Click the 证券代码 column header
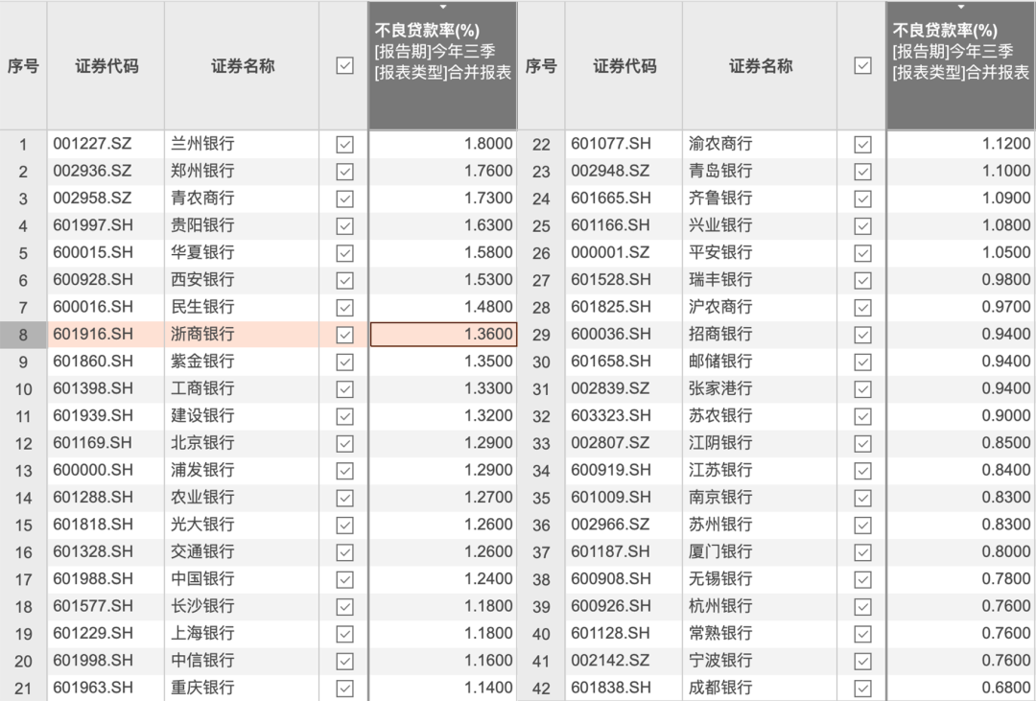The image size is (1036, 701). 106,64
